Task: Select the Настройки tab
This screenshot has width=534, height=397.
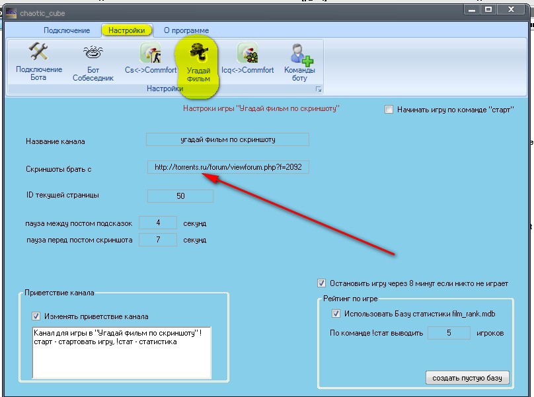Action: coord(127,30)
